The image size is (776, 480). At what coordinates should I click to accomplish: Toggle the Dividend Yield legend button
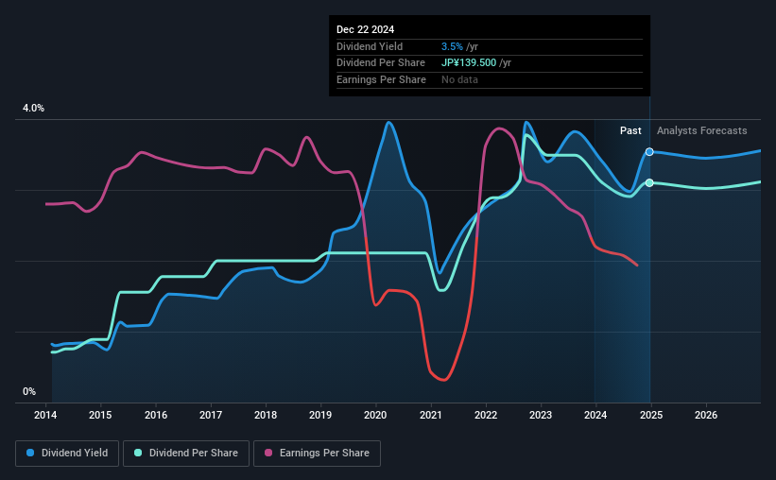[67, 454]
